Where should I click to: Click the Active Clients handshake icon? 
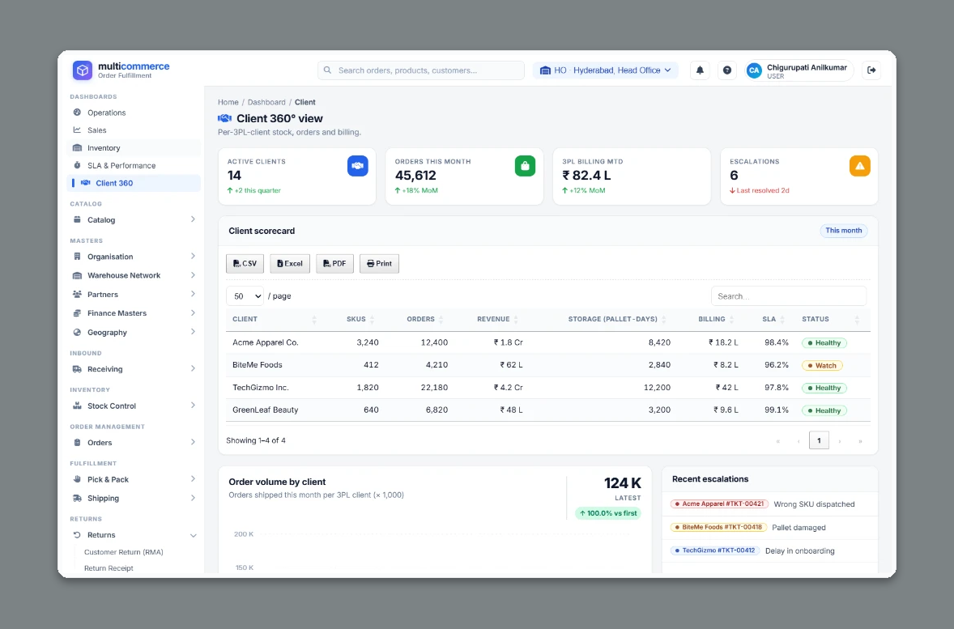coord(358,166)
